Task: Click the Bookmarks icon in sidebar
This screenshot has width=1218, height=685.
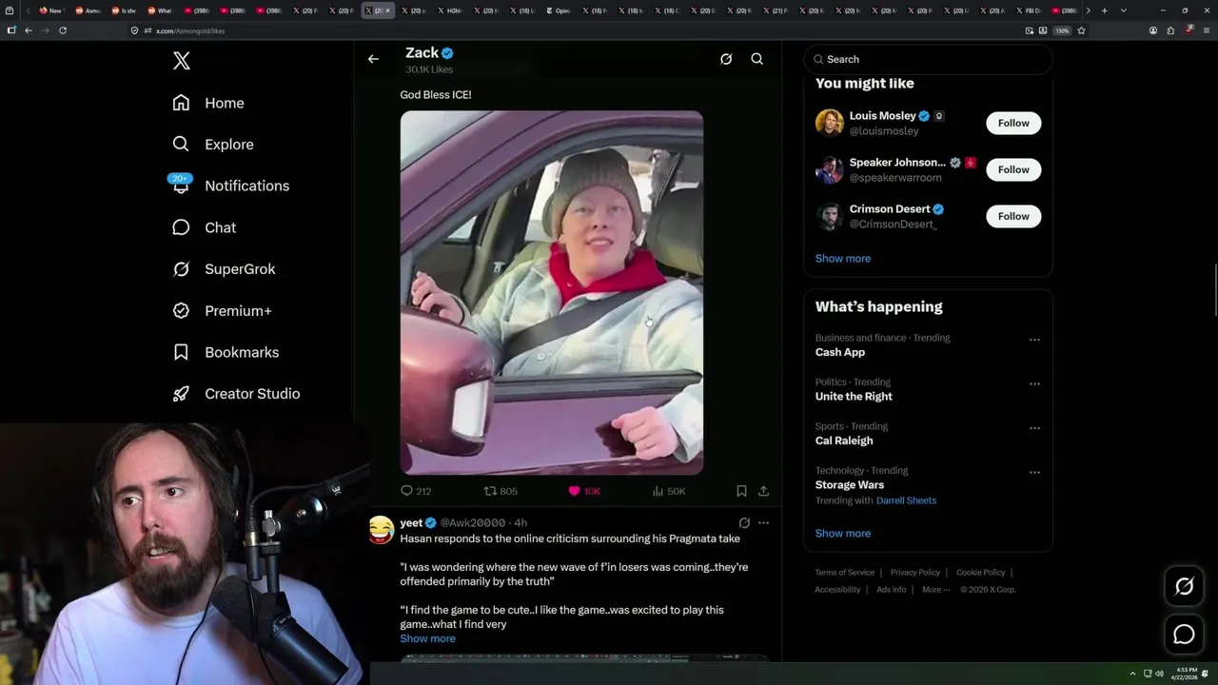Action: [x=181, y=352]
